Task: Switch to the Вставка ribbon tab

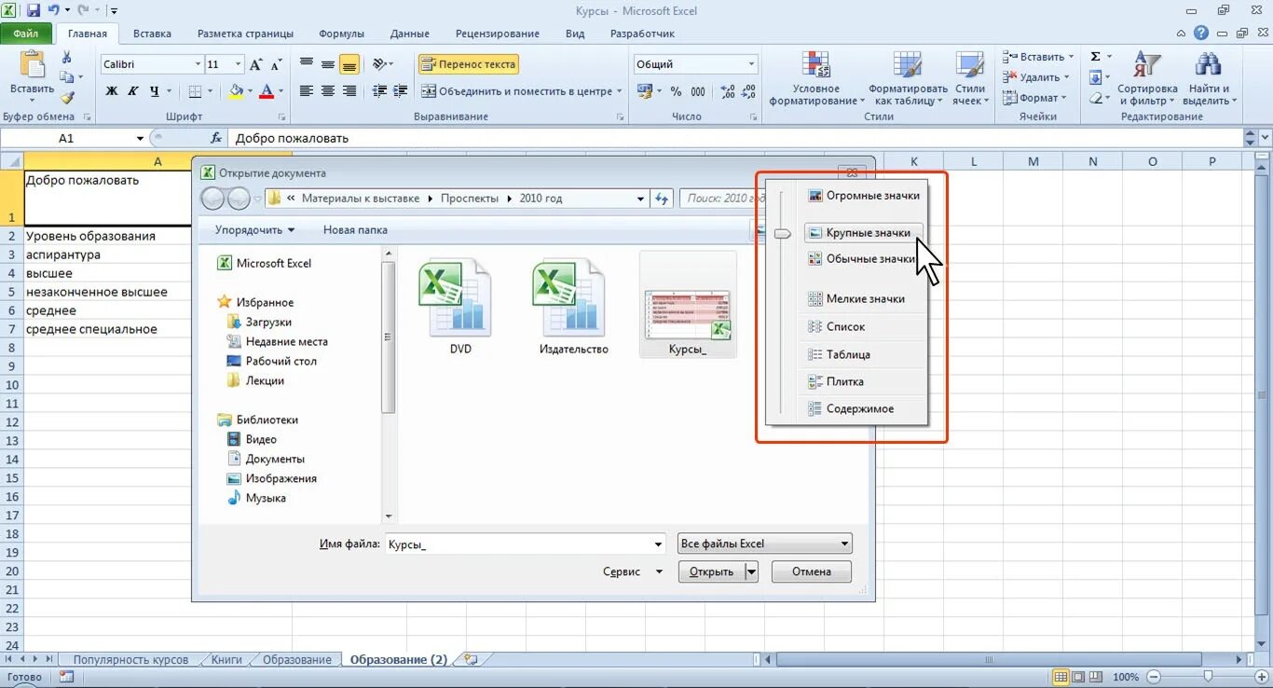Action: click(152, 34)
